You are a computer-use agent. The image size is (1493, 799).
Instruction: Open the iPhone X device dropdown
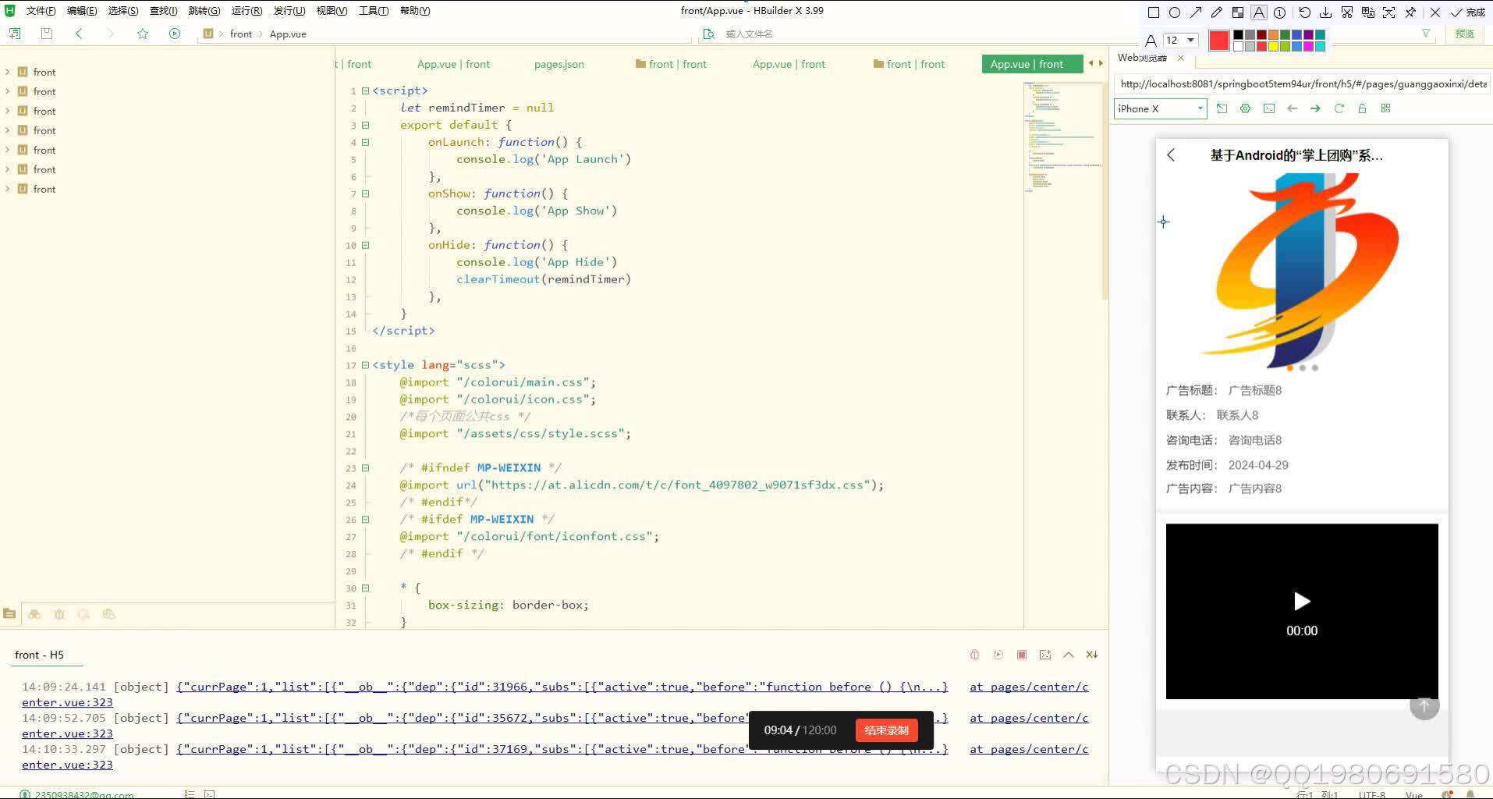[1160, 108]
